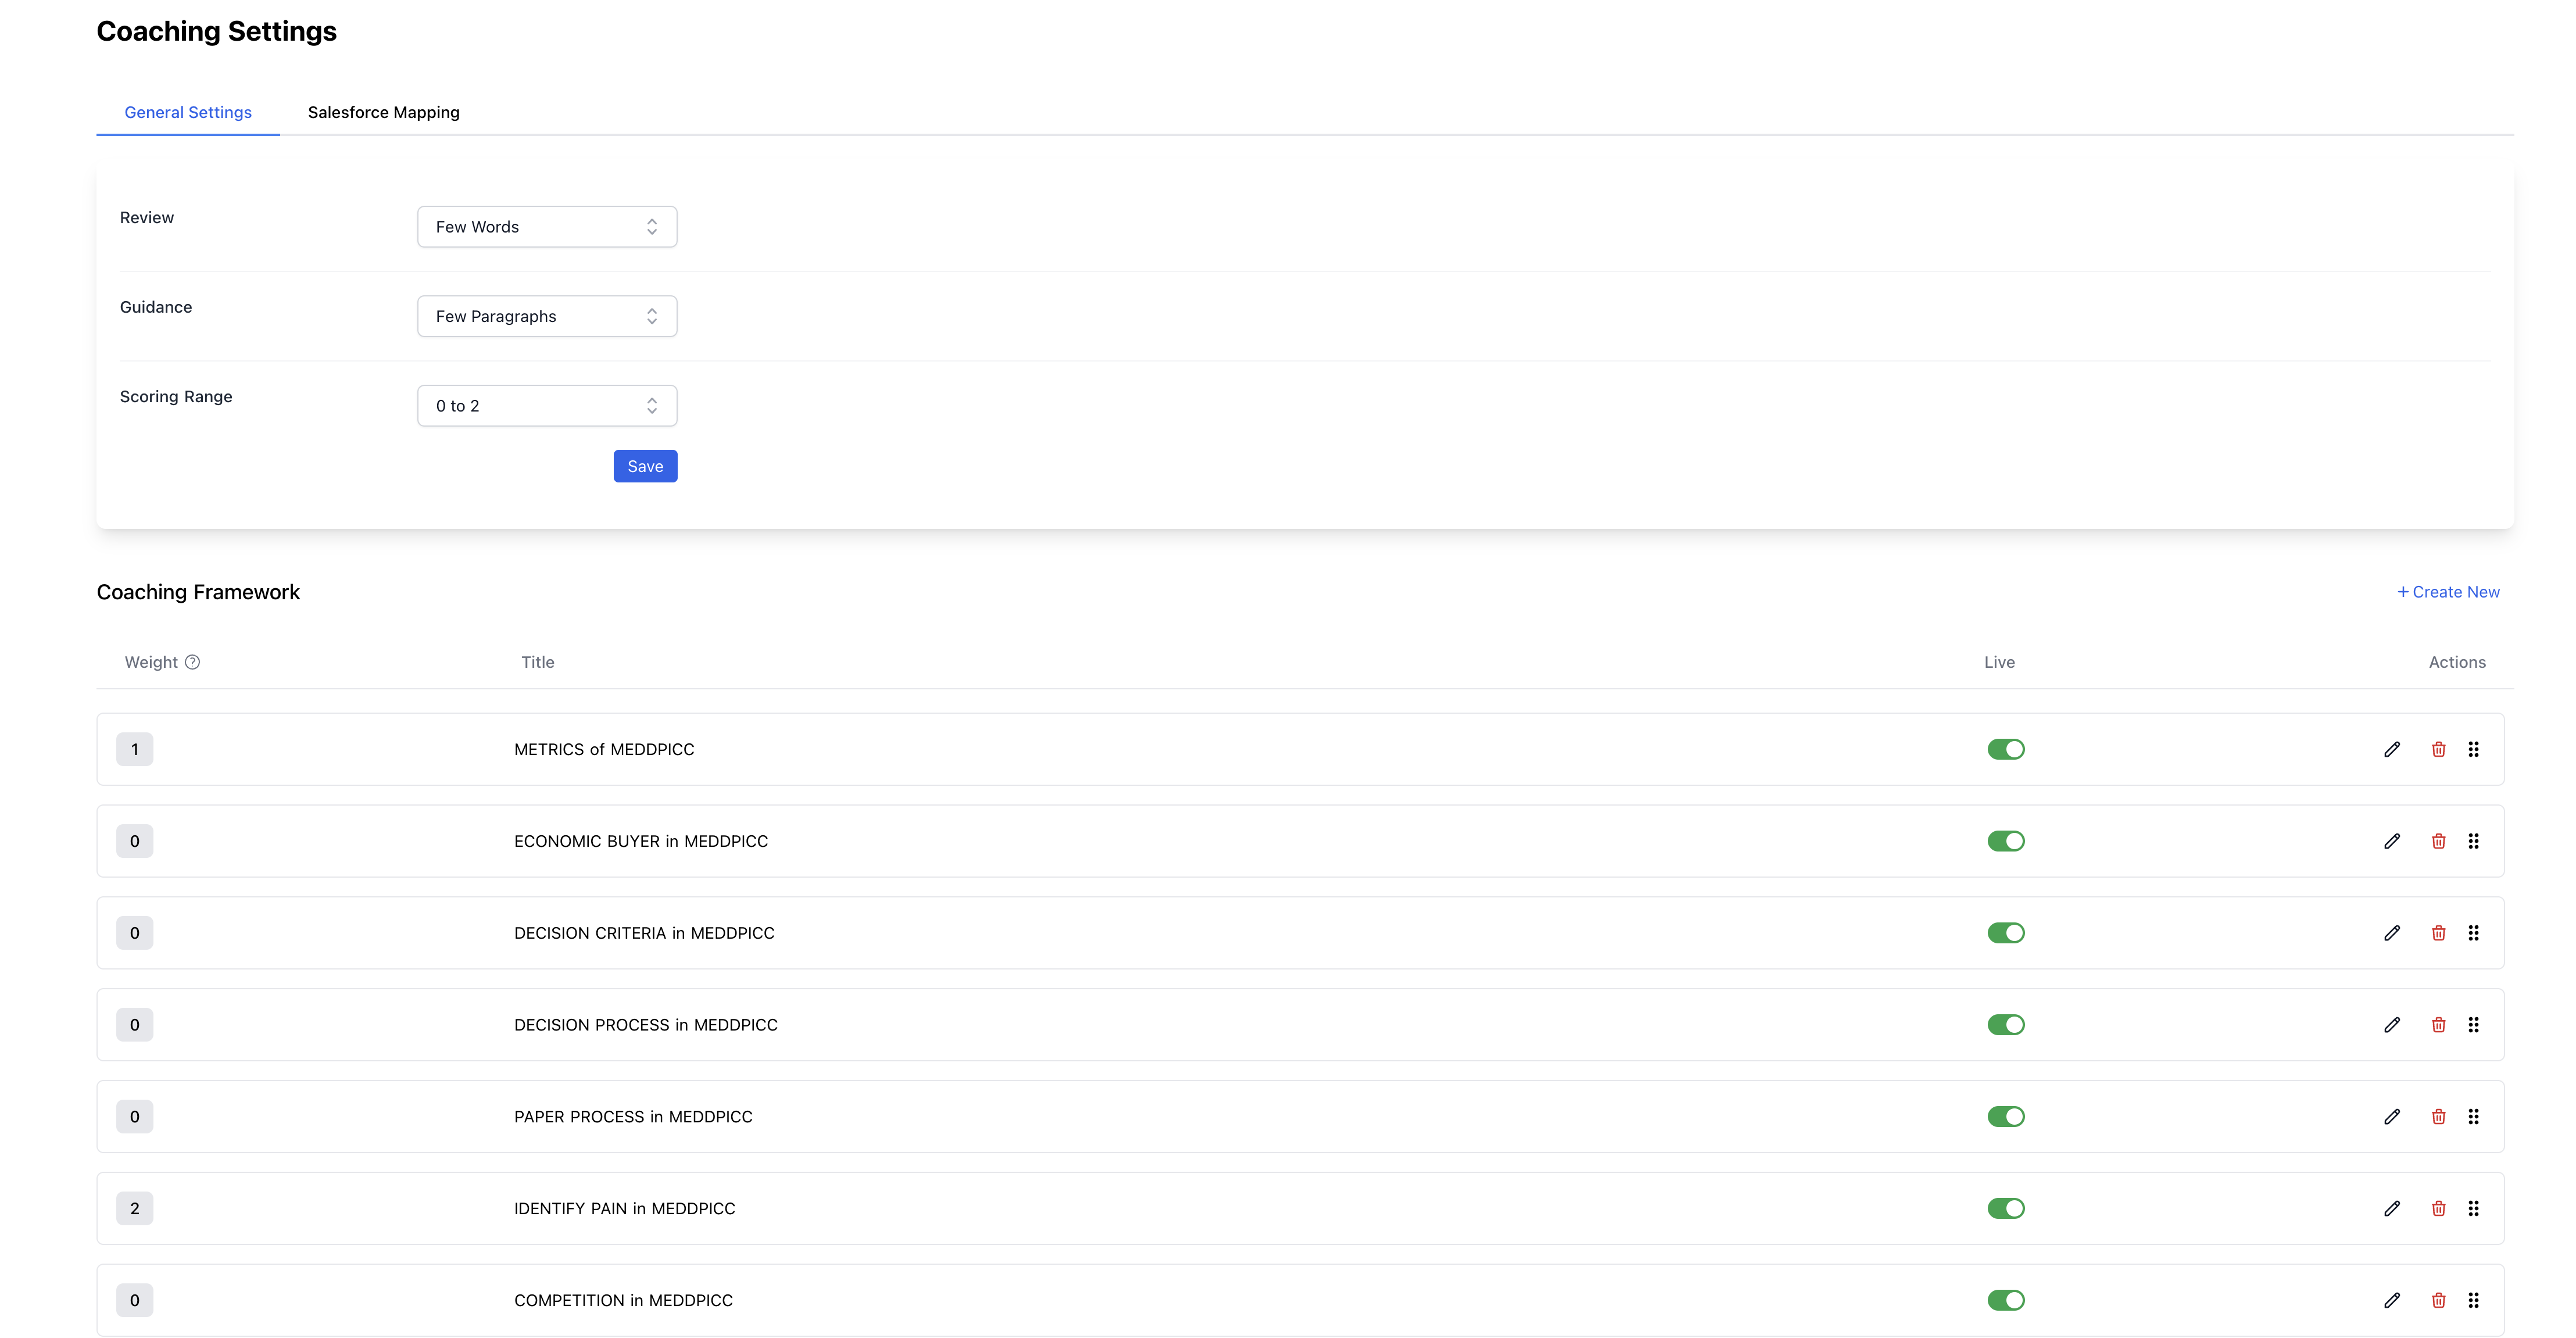Click weight value 0 for DECISION CRITERIA
Viewport: 2576px width, 1338px height.
coord(135,933)
